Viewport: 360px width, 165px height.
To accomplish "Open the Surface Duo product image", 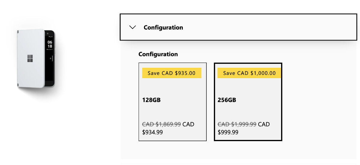I will point(36,59).
